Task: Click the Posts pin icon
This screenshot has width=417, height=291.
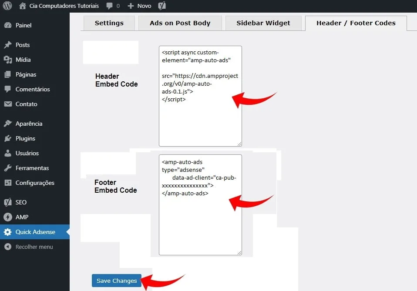Action: (x=8, y=45)
